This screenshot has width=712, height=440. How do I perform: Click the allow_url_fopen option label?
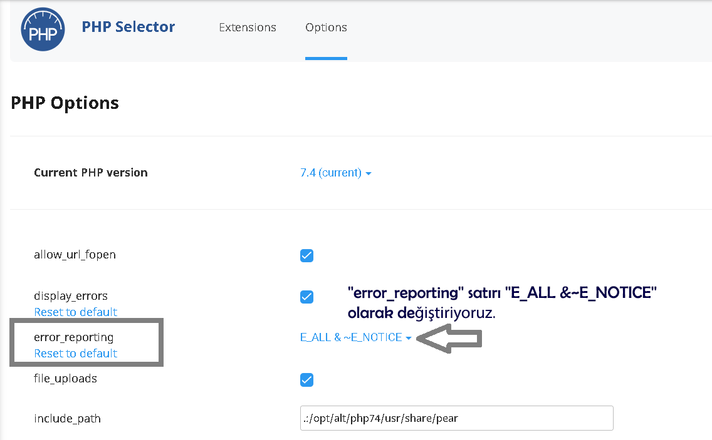tap(75, 255)
